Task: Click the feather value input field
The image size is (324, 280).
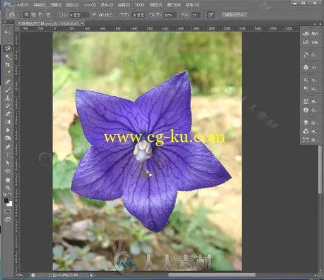Action: [78, 15]
